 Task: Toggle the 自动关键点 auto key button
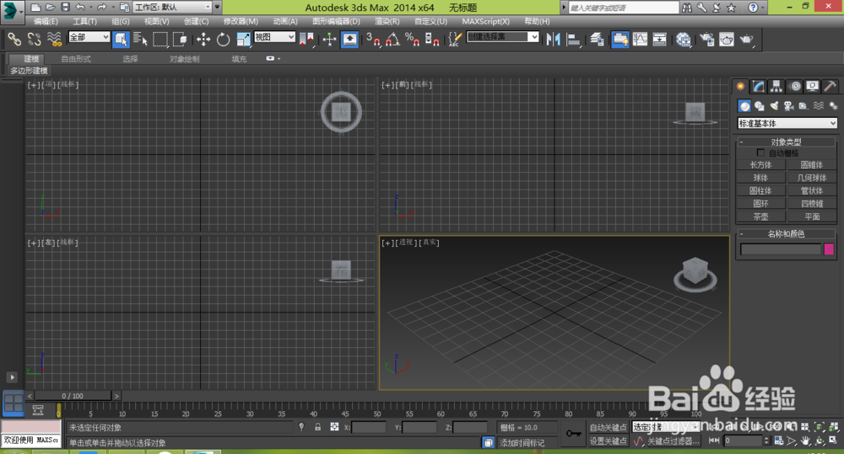click(x=608, y=427)
